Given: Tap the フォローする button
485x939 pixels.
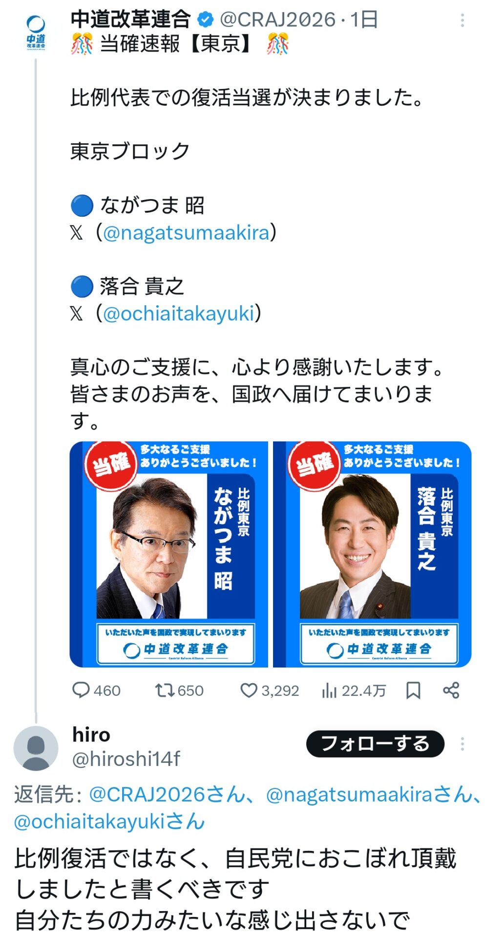Looking at the screenshot, I should coord(375,744).
